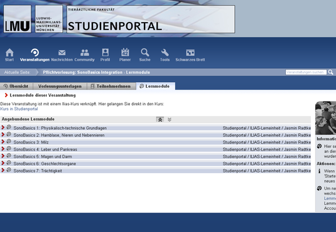Expand SonoBasics 6 row red arrow
This screenshot has width=336, height=232.
pos(3,163)
